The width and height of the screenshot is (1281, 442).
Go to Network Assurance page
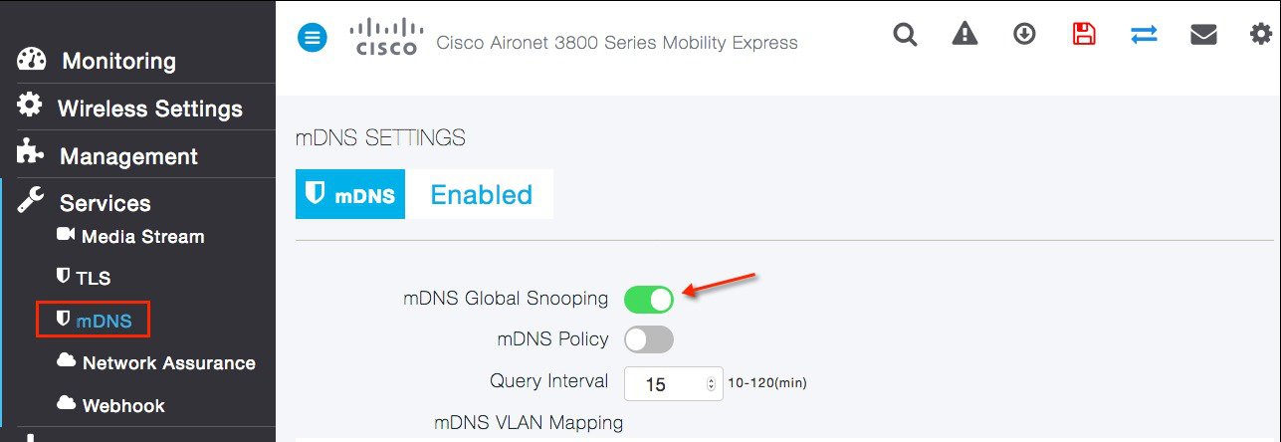(168, 363)
